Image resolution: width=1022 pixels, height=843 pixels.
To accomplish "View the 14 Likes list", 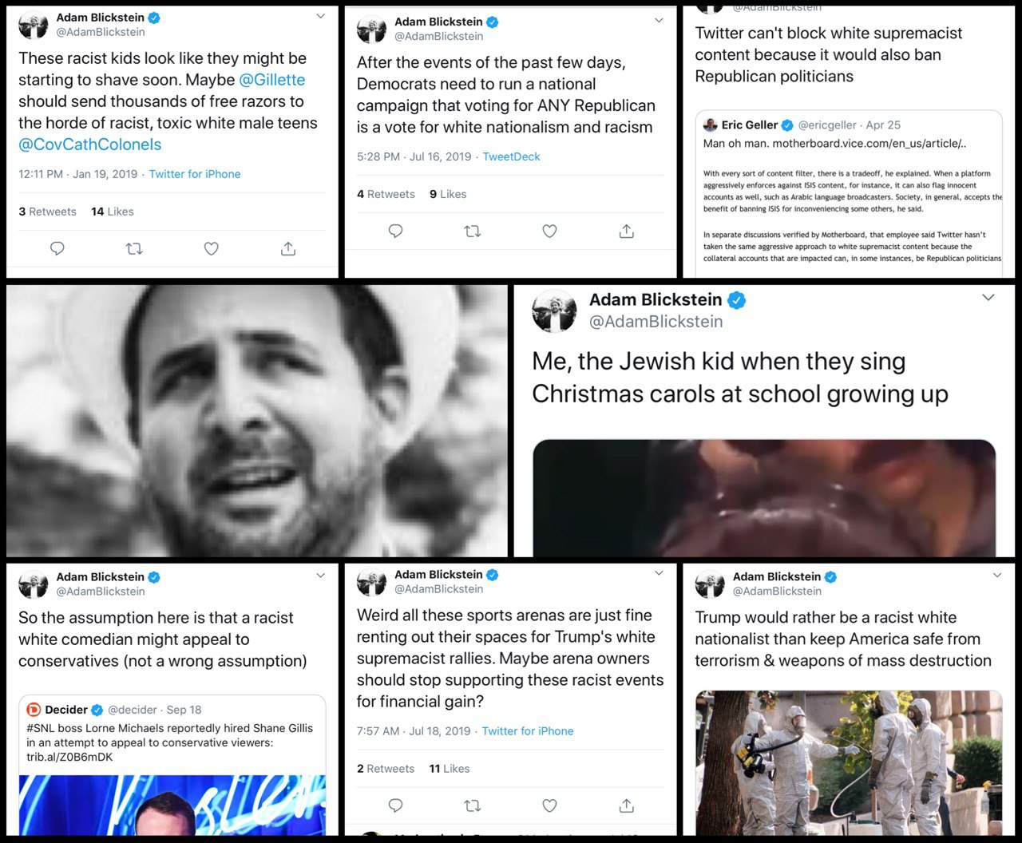I will (x=113, y=212).
